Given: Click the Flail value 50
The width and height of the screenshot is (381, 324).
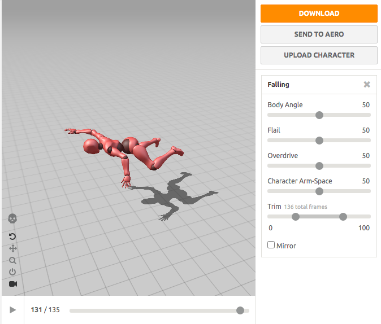Looking at the screenshot, I should [x=366, y=130].
